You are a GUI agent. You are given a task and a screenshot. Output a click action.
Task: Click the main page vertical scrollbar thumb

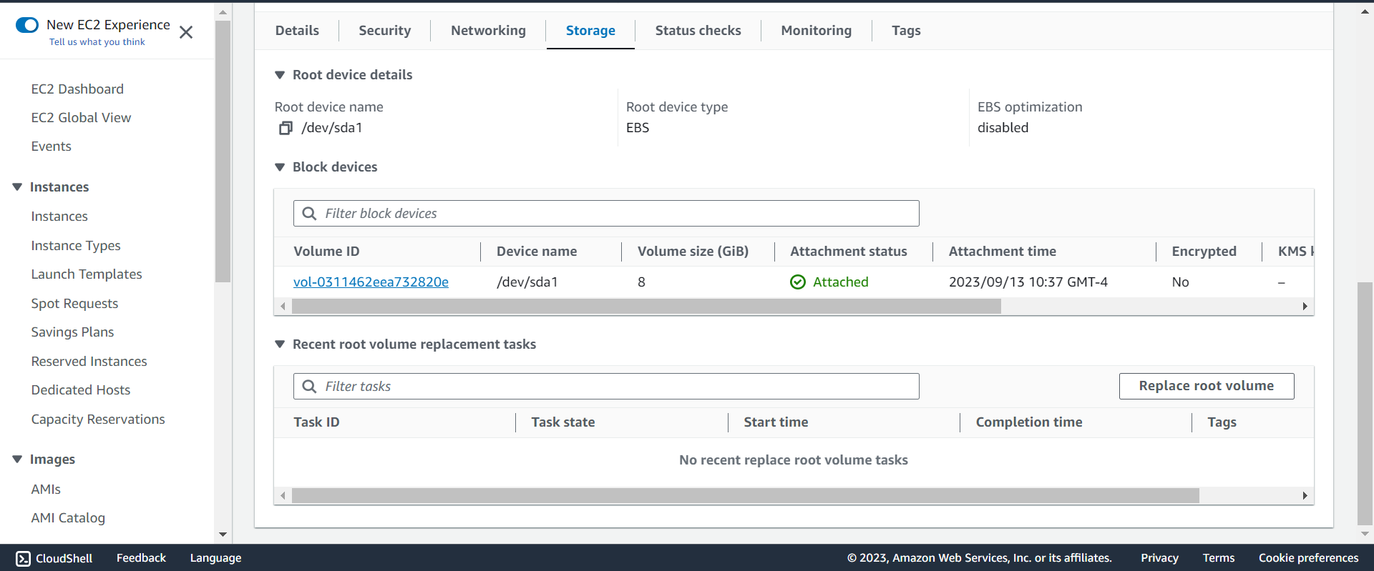tap(1365, 404)
